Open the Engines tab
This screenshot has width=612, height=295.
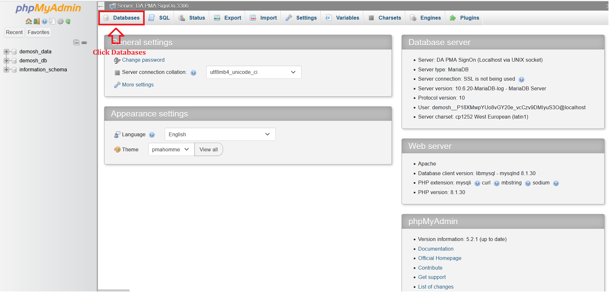pos(425,18)
